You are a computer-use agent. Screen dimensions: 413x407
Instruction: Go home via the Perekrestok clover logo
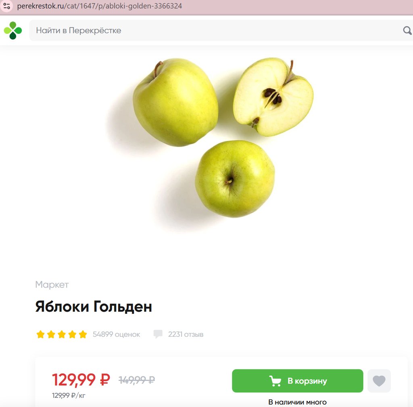point(13,31)
